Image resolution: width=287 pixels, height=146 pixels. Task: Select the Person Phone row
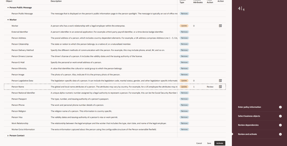[115, 105]
